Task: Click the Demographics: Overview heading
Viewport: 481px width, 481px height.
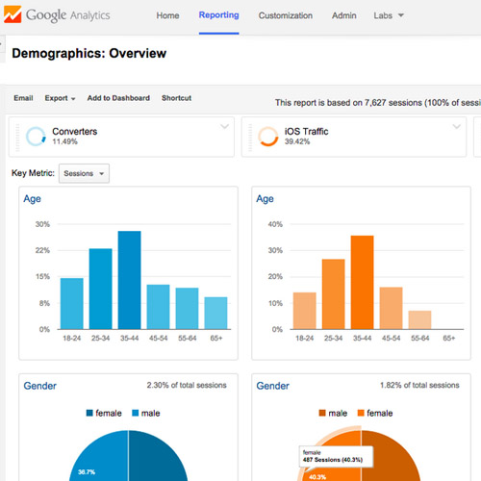Action: 89,53
